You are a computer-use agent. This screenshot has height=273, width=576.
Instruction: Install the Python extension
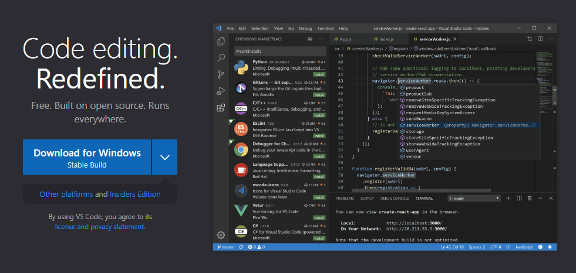(319, 74)
